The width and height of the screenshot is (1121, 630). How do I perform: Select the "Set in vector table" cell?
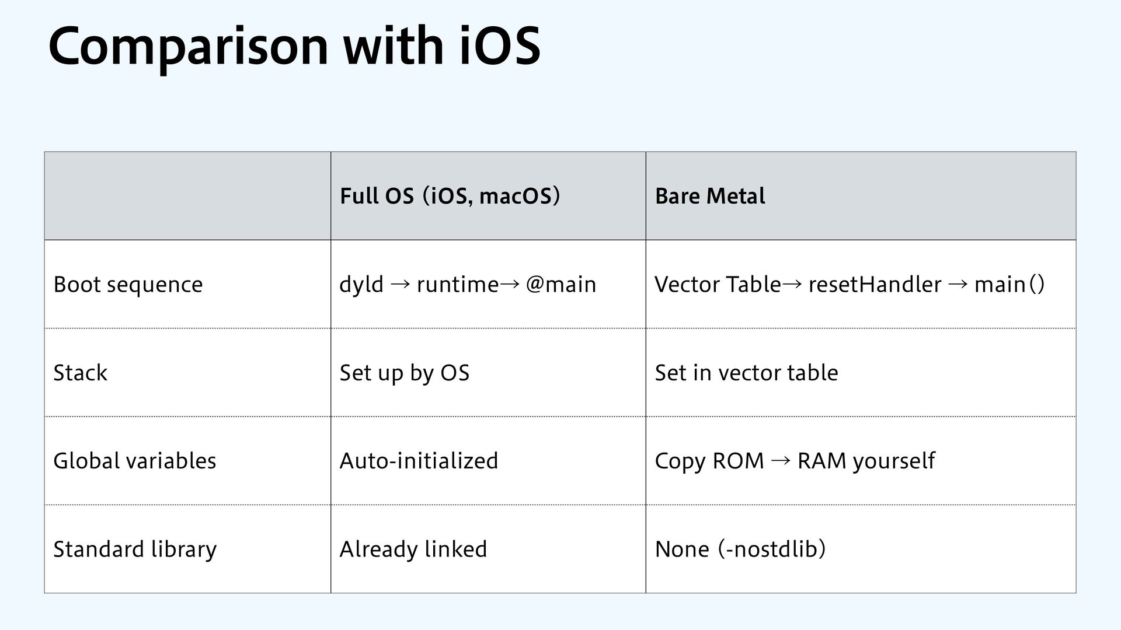(x=746, y=373)
